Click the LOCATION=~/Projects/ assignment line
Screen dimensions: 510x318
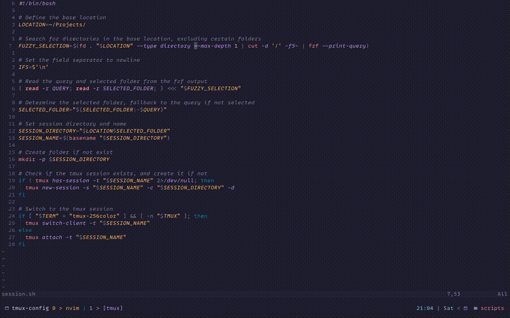[52, 24]
